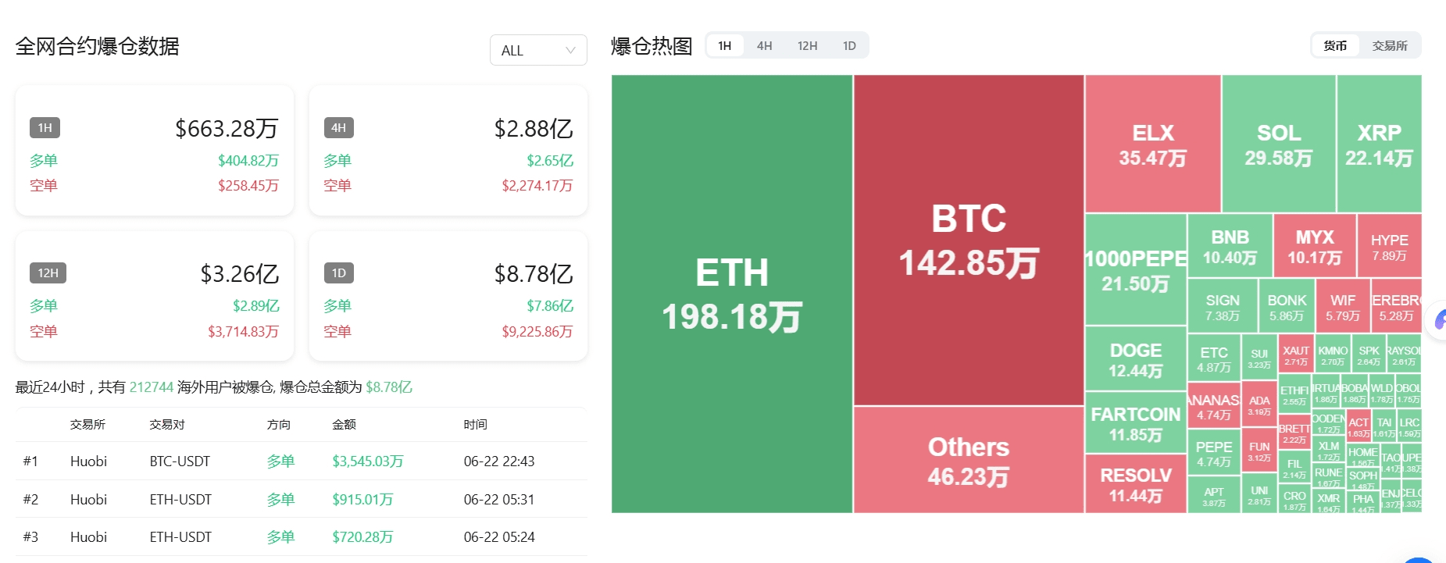The height and width of the screenshot is (563, 1446).
Task: Click the ELX liquidation tile
Action: (1152, 144)
